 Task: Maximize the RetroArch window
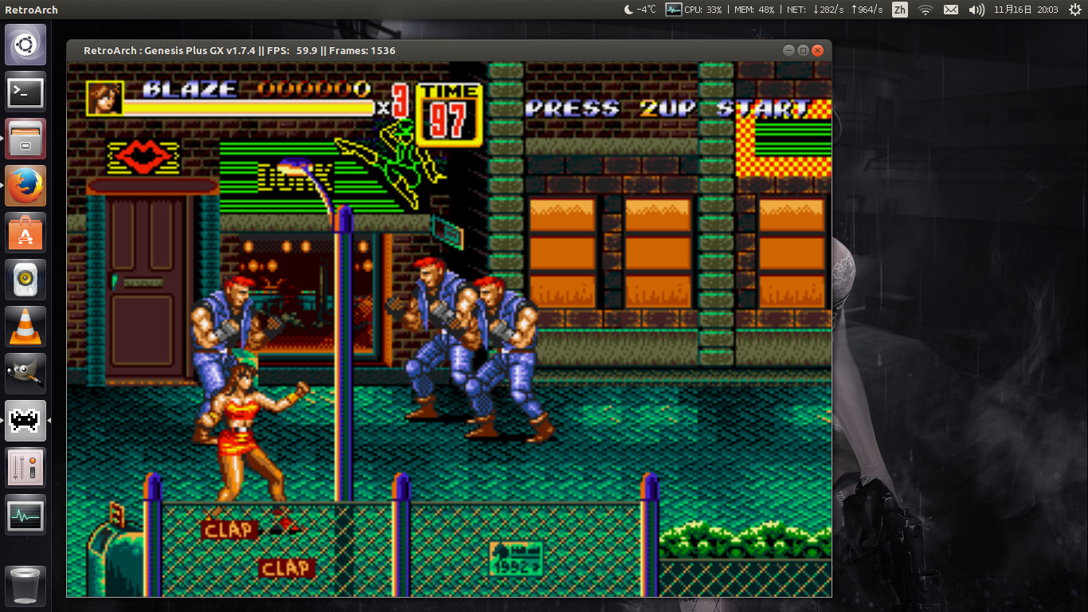tap(803, 50)
